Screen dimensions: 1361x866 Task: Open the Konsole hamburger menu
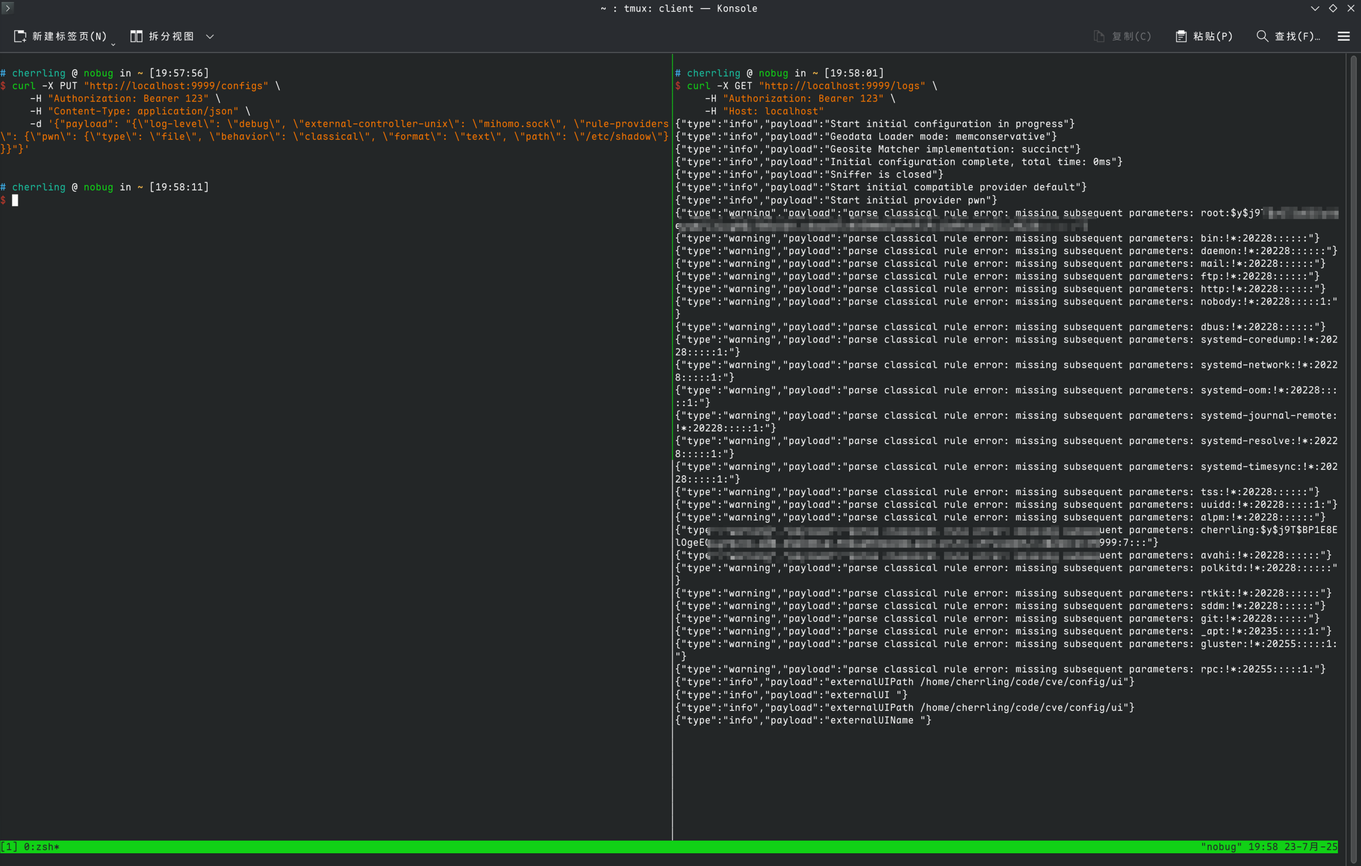(x=1343, y=36)
